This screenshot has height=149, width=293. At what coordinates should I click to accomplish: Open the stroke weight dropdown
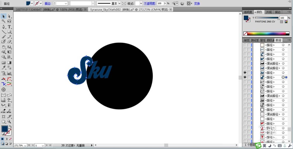point(66,3)
